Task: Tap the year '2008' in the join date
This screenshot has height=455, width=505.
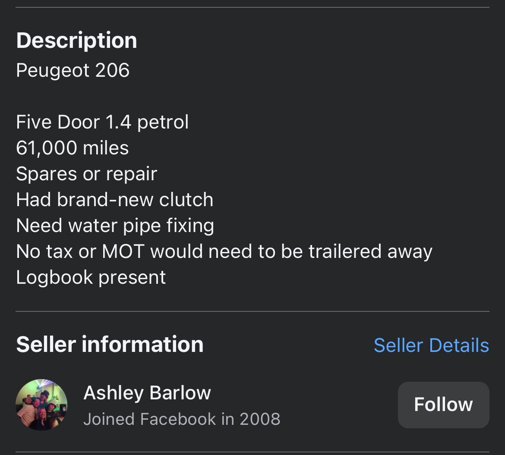Action: click(x=260, y=419)
